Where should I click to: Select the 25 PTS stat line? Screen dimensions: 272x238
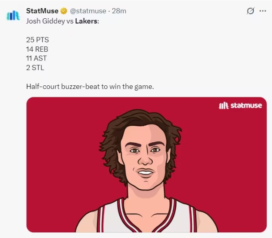37,40
